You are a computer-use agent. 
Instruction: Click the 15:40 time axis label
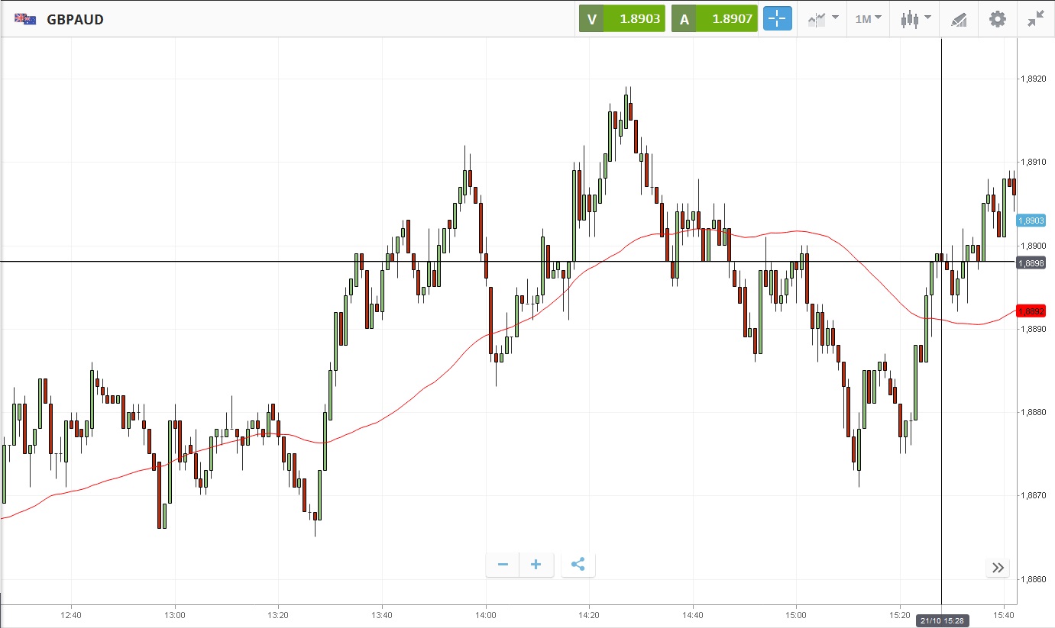[1004, 615]
